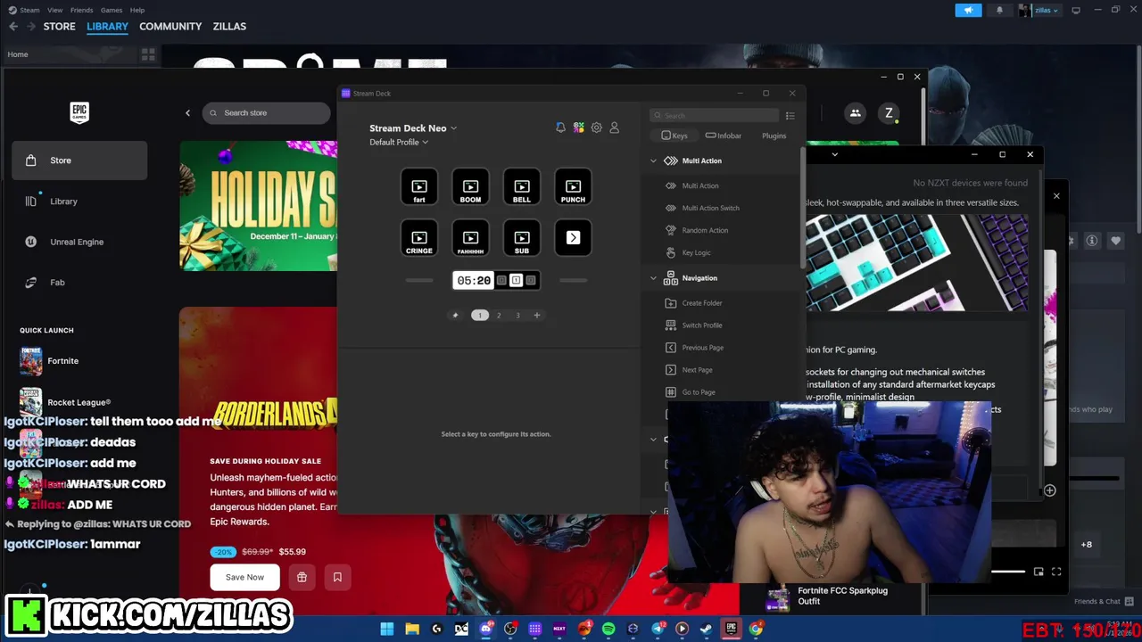Click the Infobar 05:20 clock display
This screenshot has width=1142, height=642.
(x=474, y=280)
